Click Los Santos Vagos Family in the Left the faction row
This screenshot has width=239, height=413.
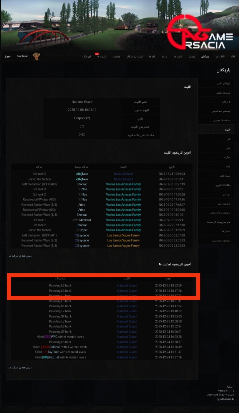click(123, 235)
